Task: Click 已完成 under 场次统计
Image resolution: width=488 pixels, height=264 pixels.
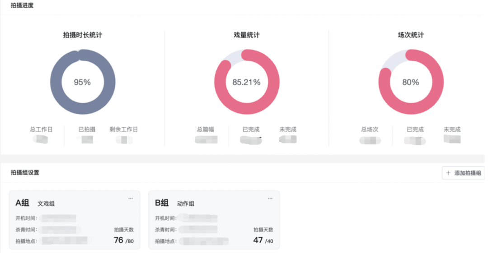Action: (x=415, y=130)
